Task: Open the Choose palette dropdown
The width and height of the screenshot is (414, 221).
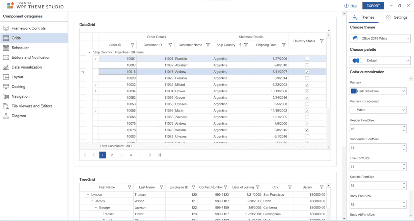Action: [380, 60]
